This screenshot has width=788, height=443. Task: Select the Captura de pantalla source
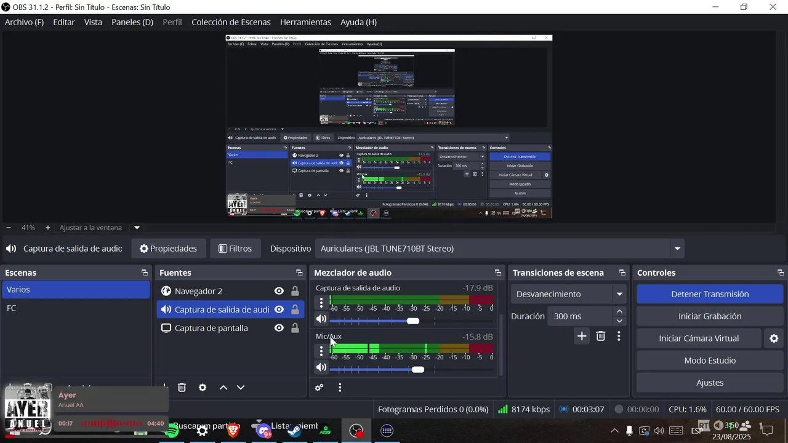pos(212,328)
